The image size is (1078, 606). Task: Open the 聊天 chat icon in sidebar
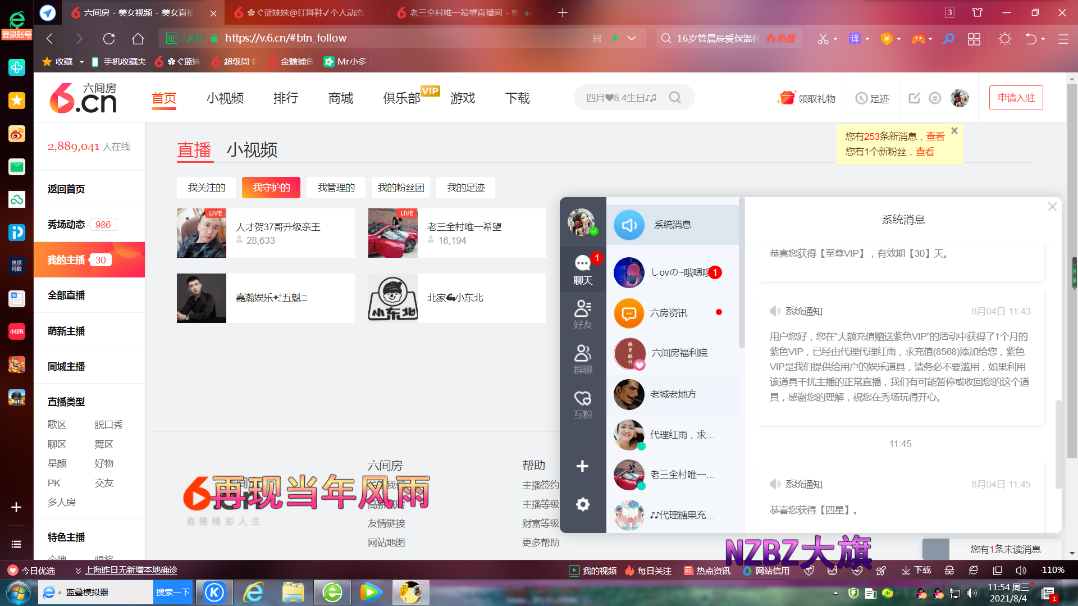coord(583,269)
